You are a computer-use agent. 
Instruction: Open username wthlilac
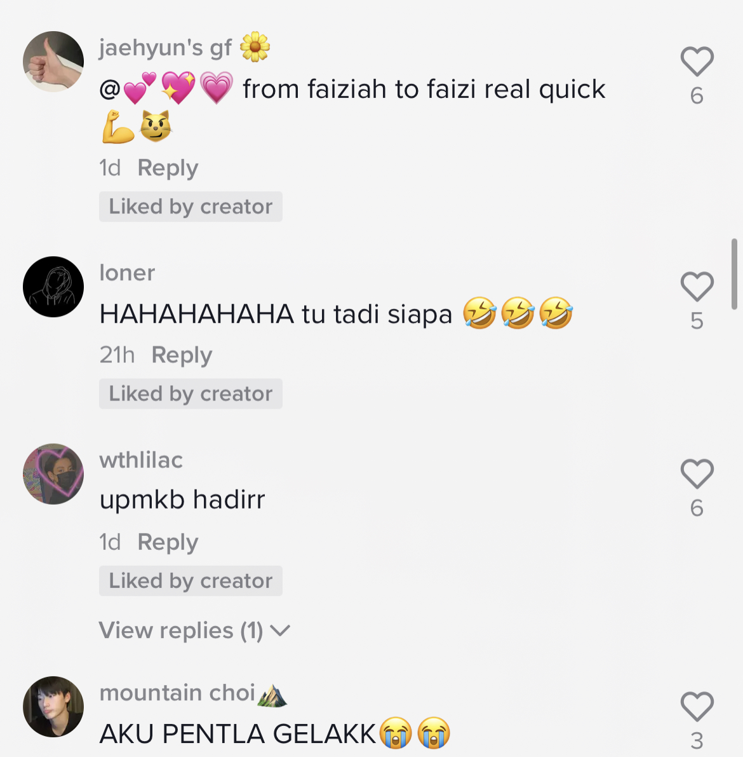[141, 460]
